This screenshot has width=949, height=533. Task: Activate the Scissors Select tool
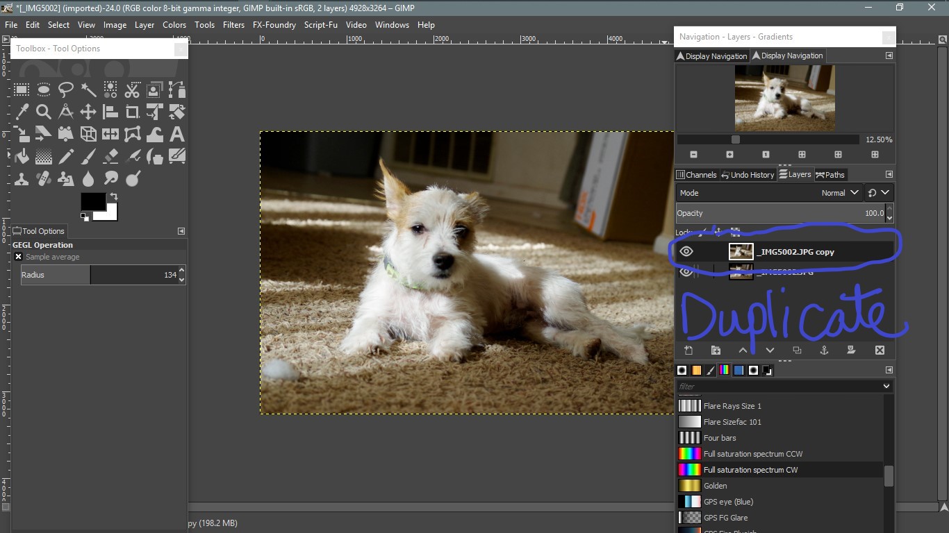point(133,90)
